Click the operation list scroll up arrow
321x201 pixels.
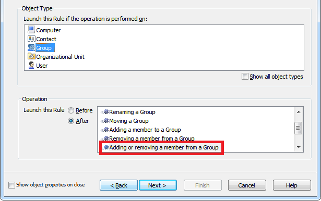tap(299, 112)
